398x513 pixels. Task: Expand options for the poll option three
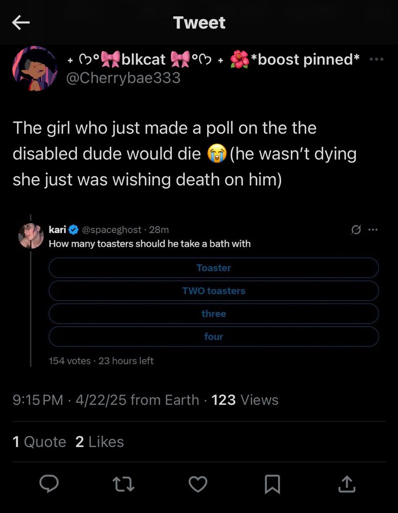pyautogui.click(x=214, y=313)
